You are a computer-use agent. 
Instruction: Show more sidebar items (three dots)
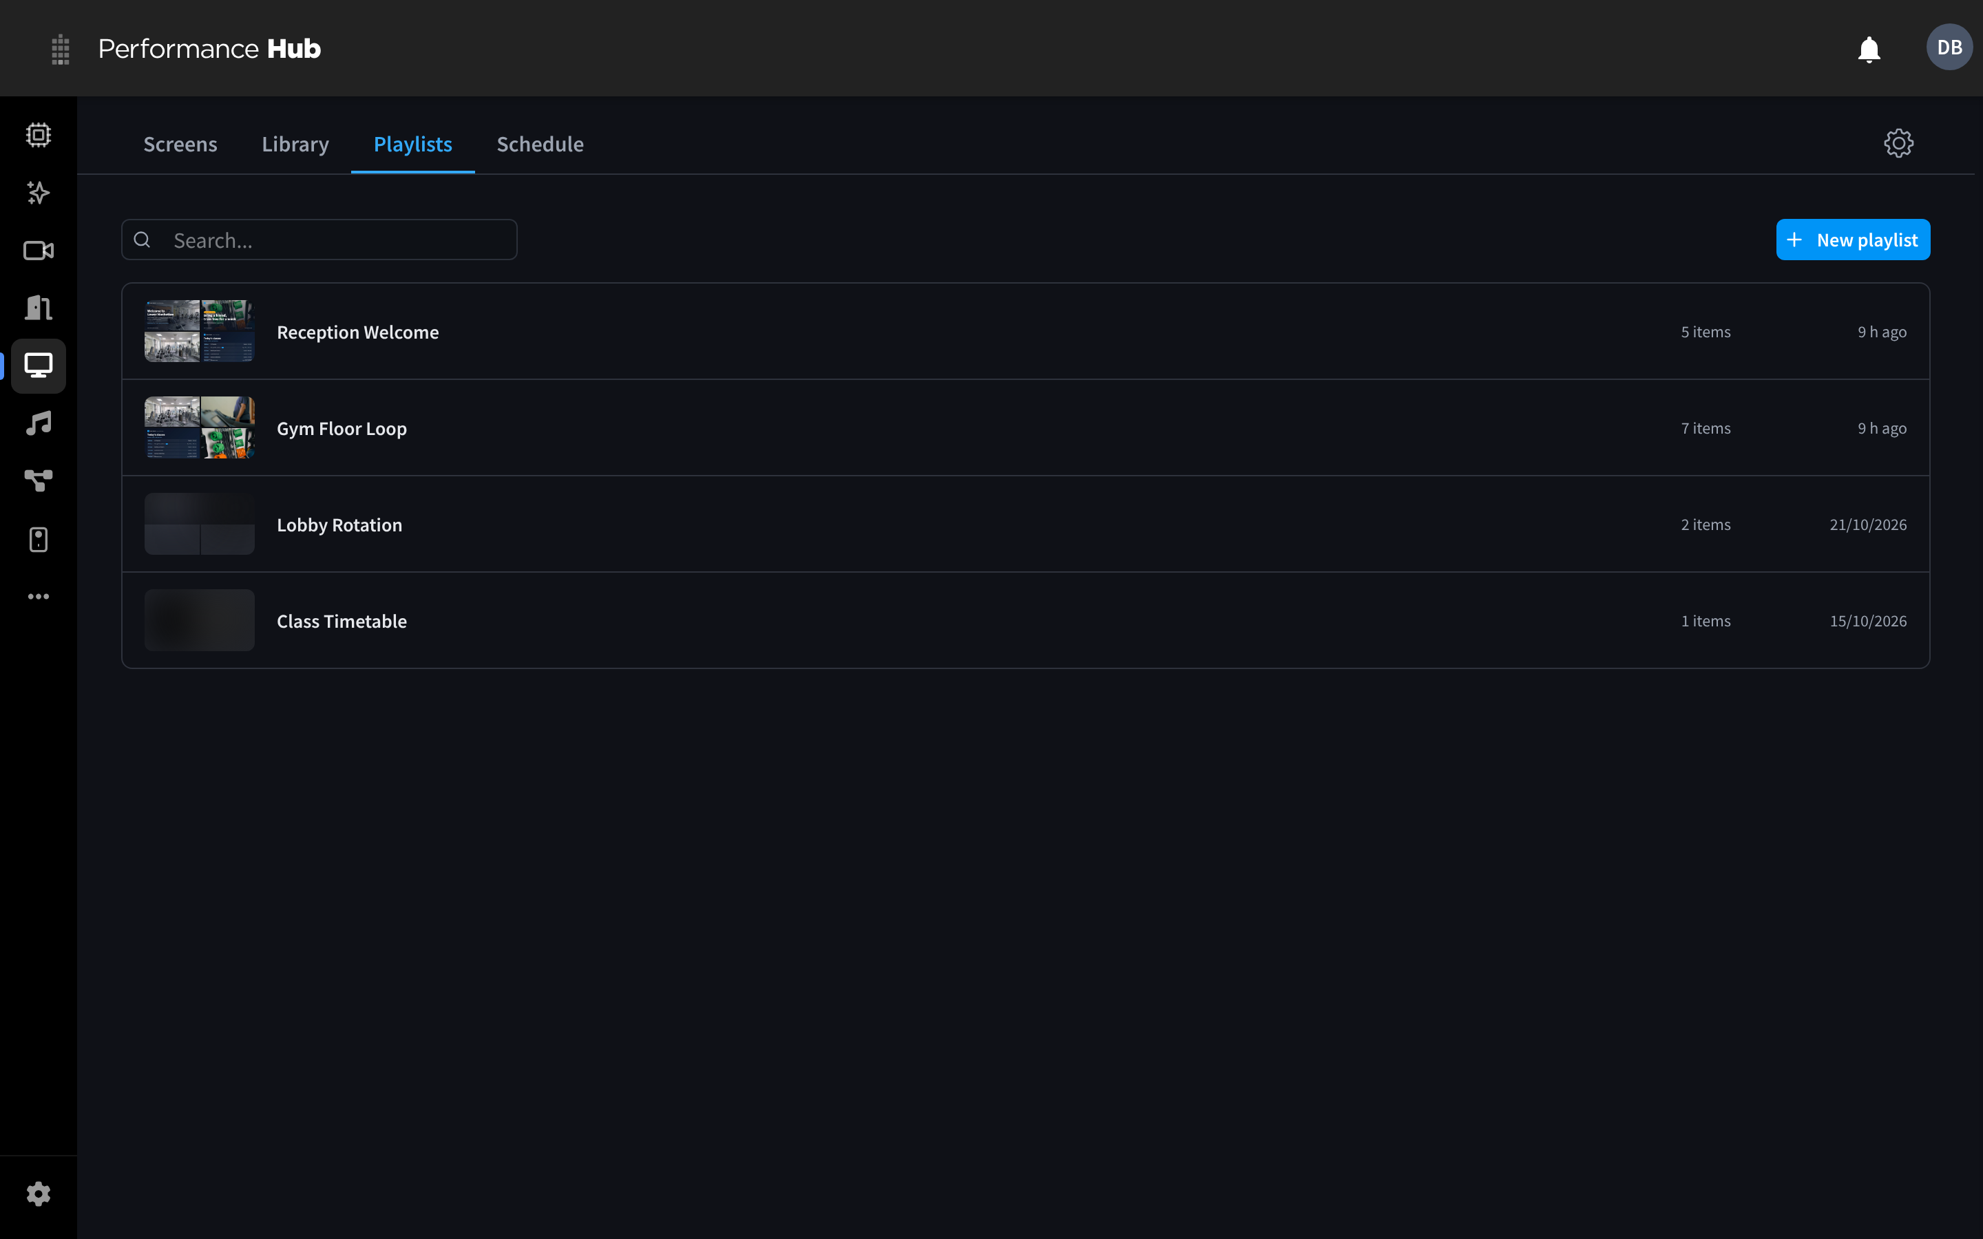point(39,597)
